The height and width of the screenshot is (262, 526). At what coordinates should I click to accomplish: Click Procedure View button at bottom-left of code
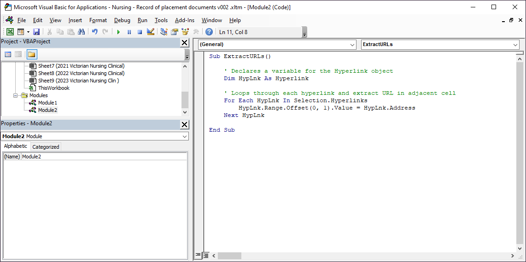coord(198,256)
